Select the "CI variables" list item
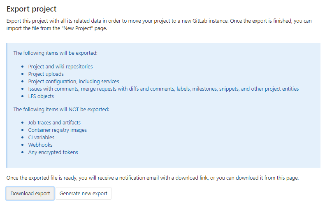 pos(41,137)
